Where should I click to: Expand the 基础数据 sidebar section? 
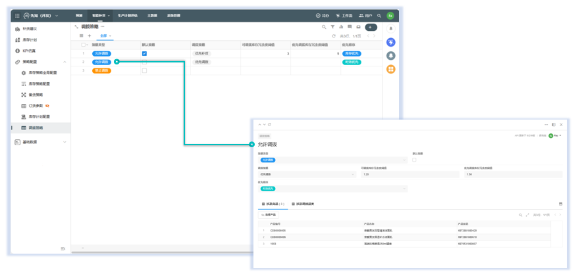pos(65,142)
